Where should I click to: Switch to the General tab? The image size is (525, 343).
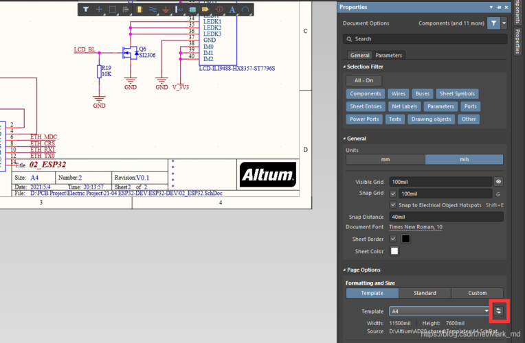click(x=359, y=55)
